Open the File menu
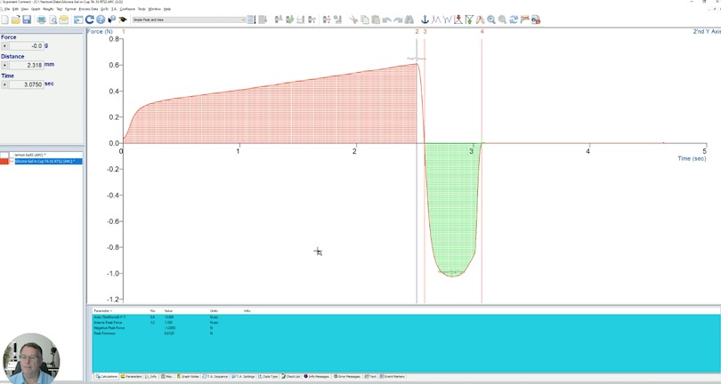The width and height of the screenshot is (721, 384). [x=7, y=9]
